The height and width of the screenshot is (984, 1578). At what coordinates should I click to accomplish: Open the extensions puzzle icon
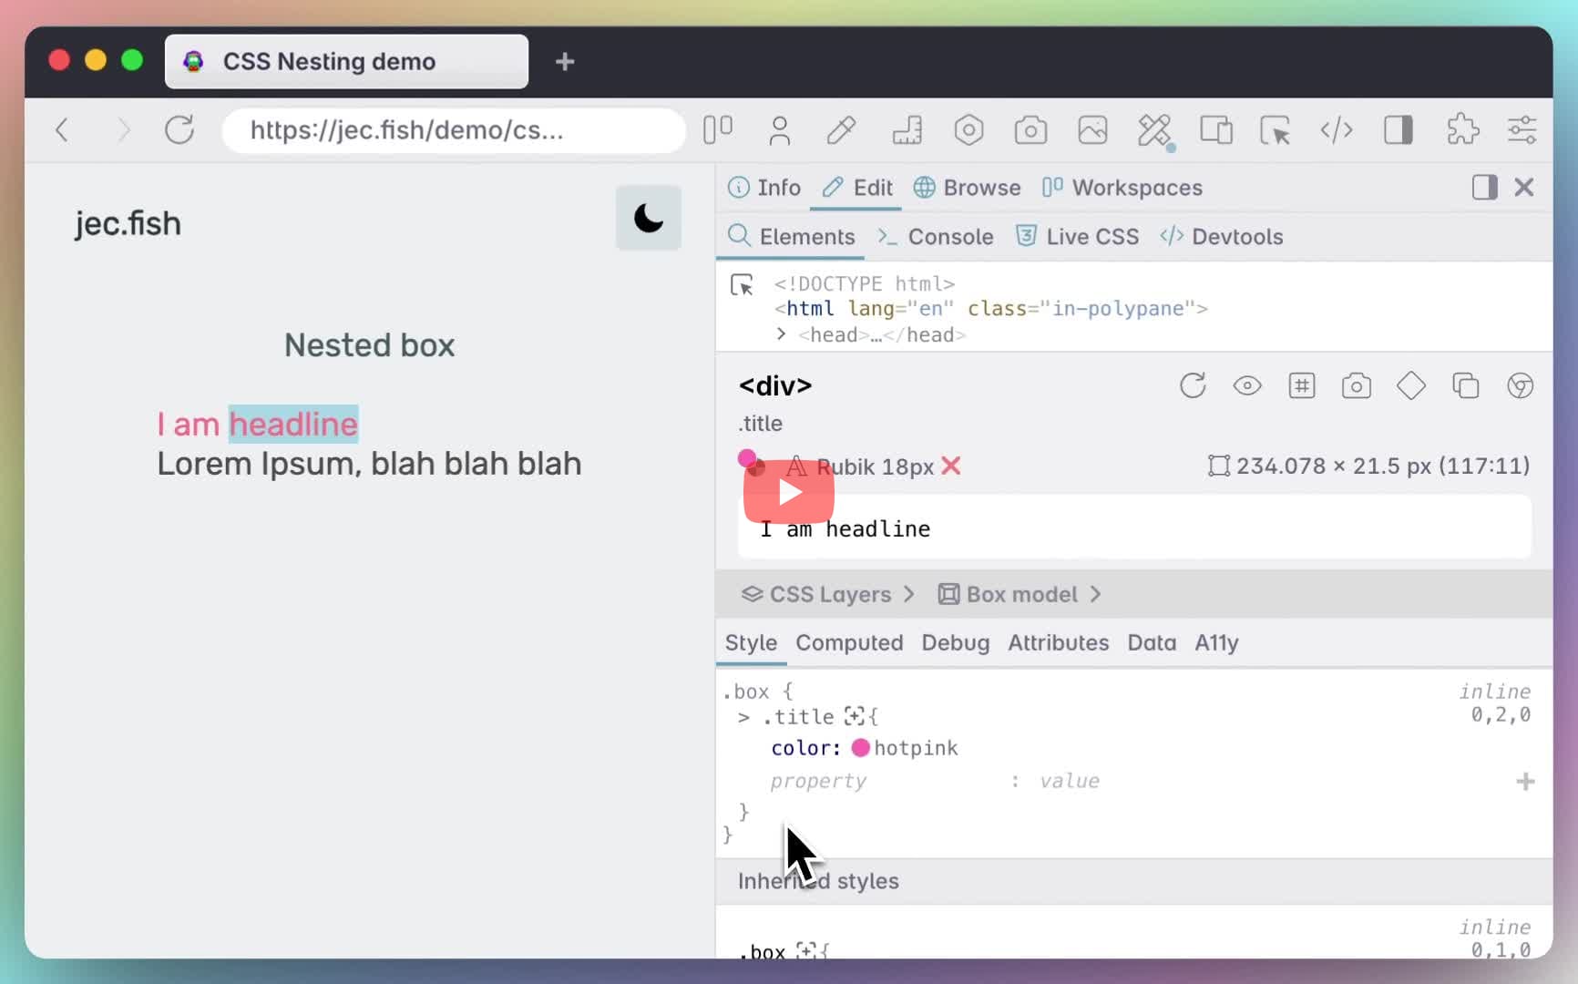[1462, 130]
